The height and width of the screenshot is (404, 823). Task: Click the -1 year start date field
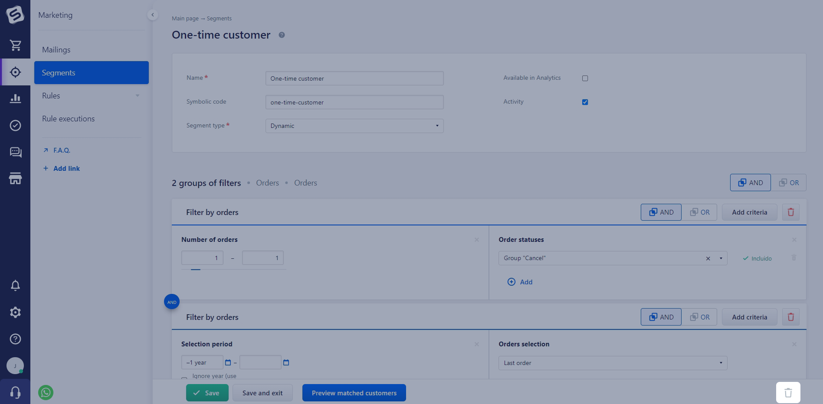[202, 362]
